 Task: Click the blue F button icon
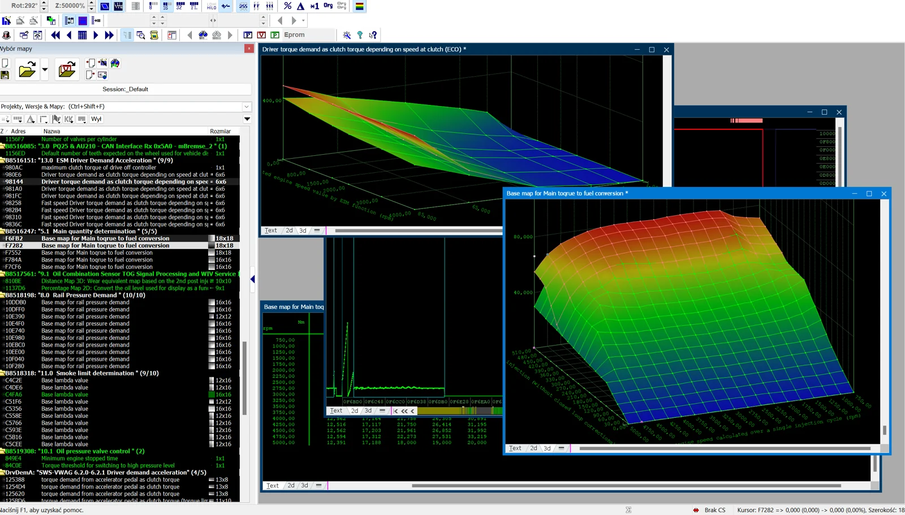coord(248,35)
